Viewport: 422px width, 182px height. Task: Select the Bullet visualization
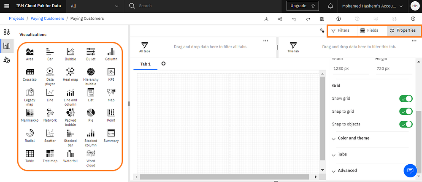91,54
